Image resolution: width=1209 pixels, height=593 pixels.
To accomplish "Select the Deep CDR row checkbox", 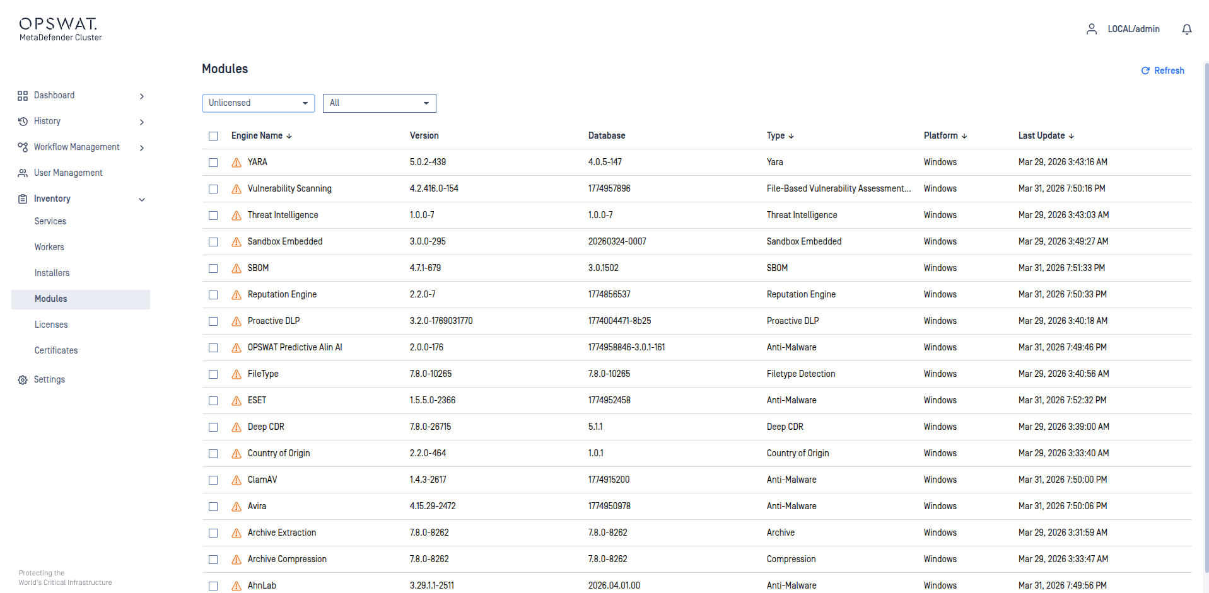I will click(x=213, y=427).
